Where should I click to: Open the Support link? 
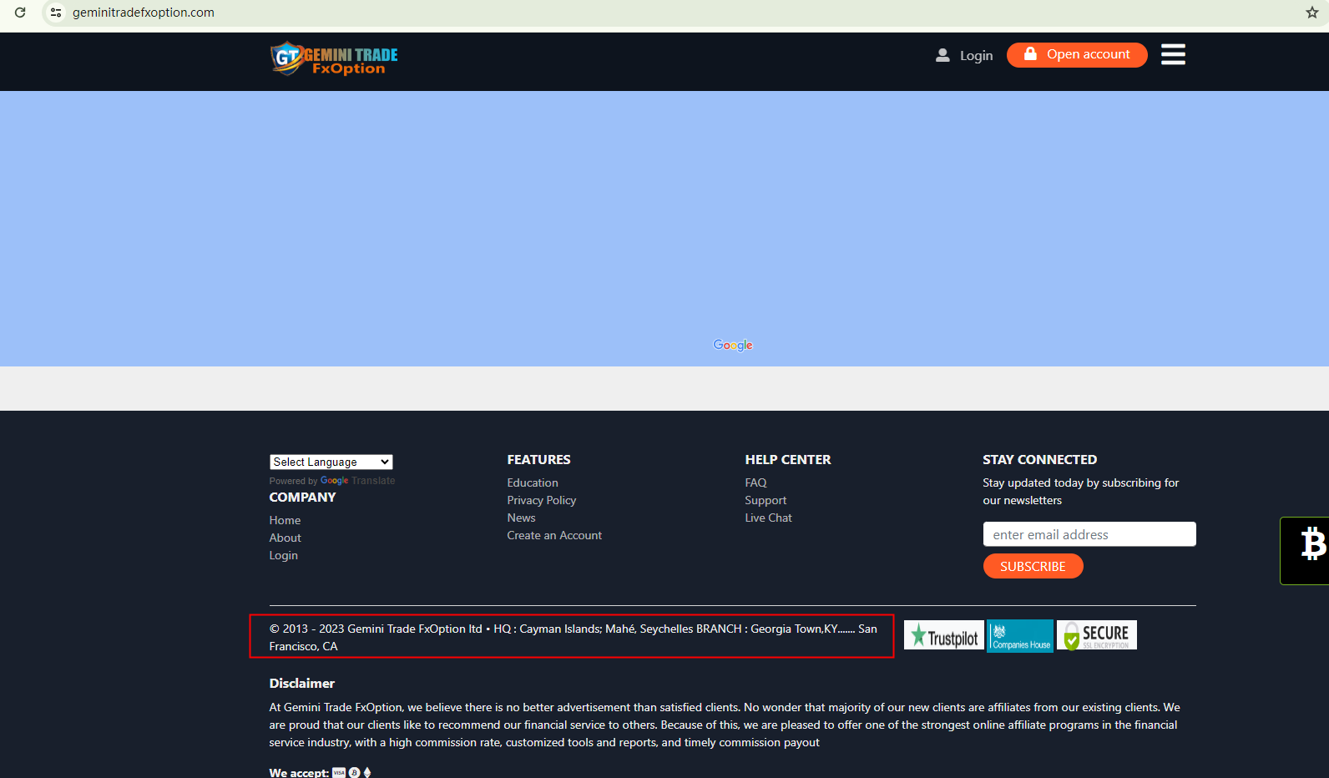[x=766, y=500]
